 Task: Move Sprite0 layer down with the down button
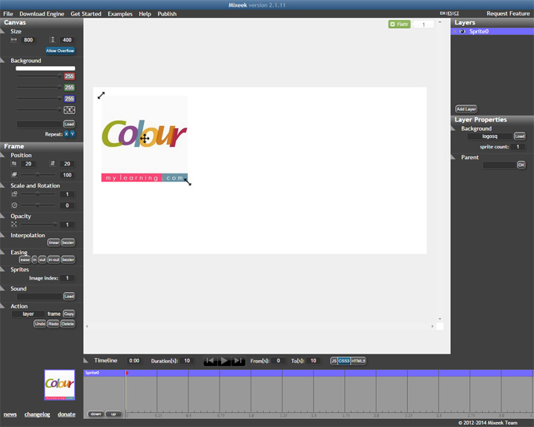96,414
